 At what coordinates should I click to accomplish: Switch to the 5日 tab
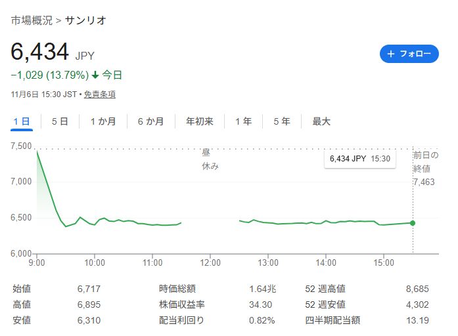point(59,121)
